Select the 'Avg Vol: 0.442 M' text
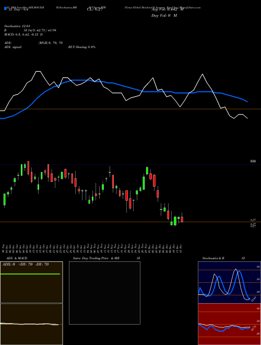261x345 pixels. tap(168, 10)
